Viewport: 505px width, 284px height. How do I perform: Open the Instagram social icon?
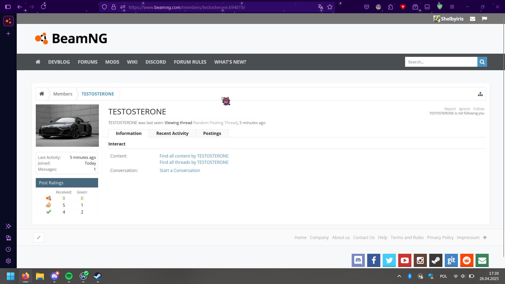click(420, 260)
